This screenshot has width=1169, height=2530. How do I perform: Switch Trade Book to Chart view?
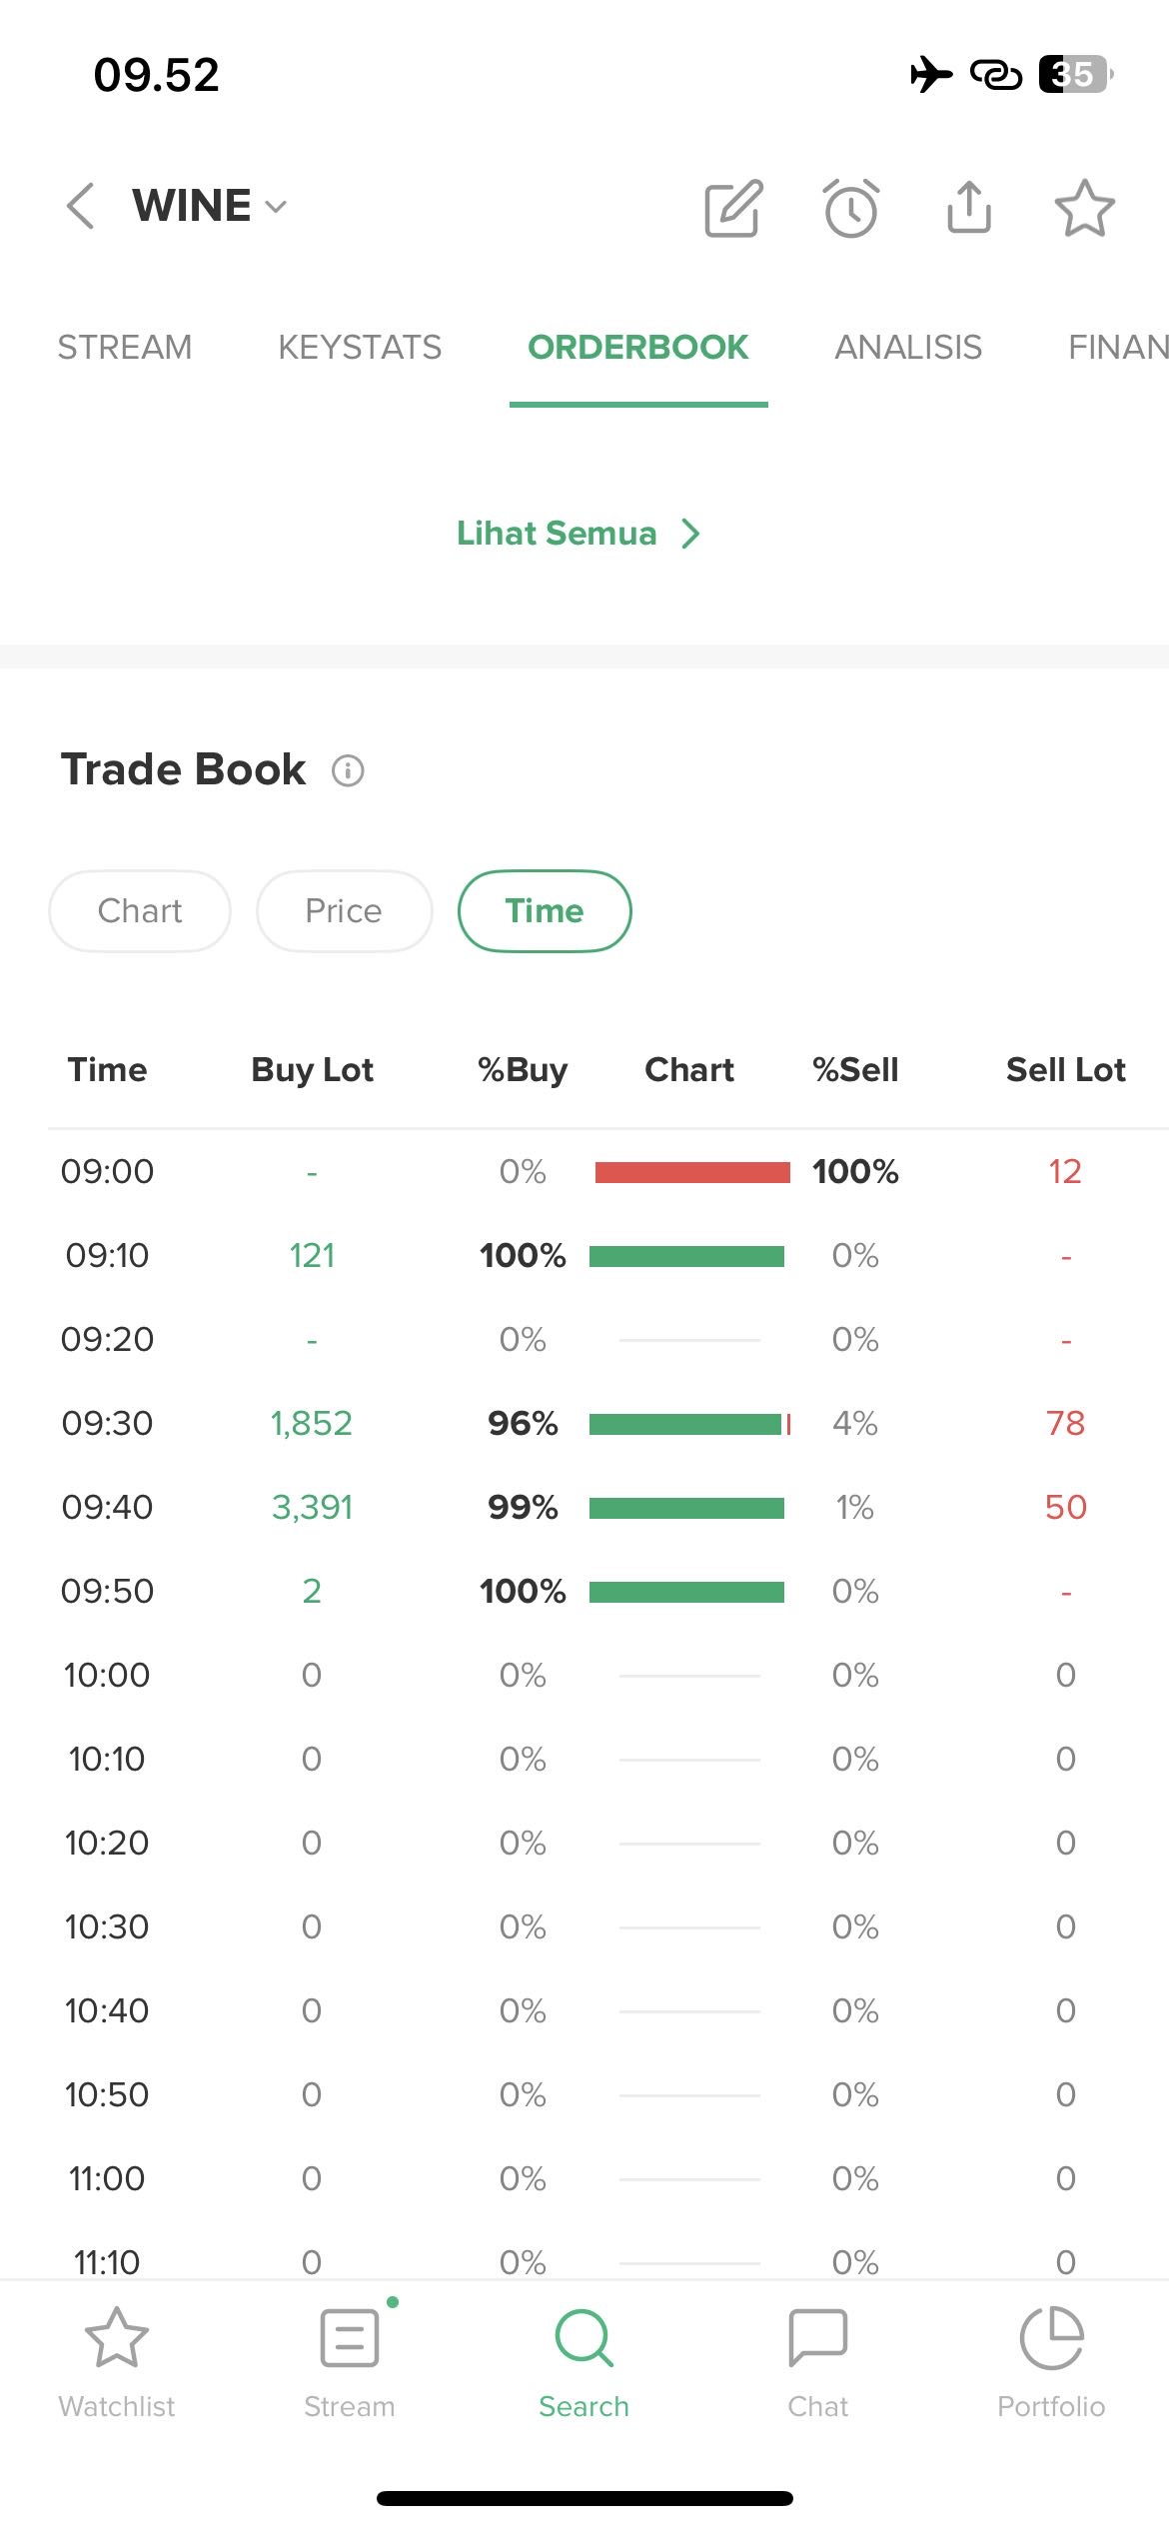140,911
